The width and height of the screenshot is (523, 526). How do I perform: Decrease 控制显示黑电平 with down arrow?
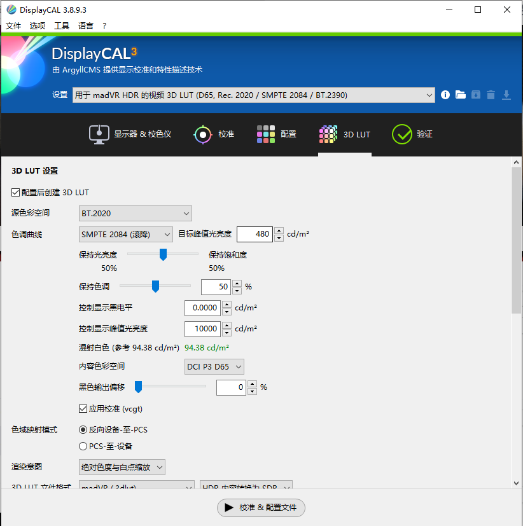click(227, 312)
